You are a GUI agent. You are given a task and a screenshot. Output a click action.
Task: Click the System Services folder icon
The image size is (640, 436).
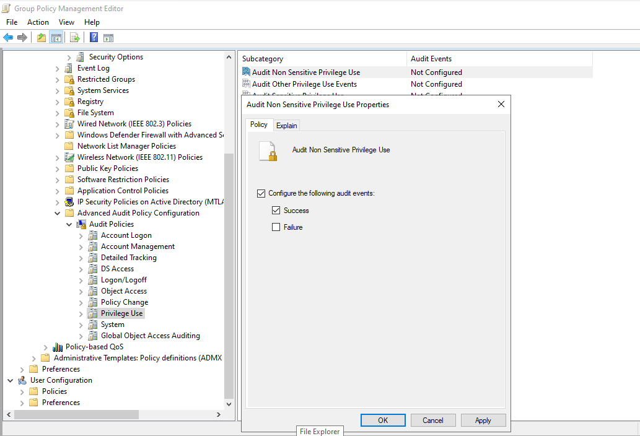[x=69, y=90]
